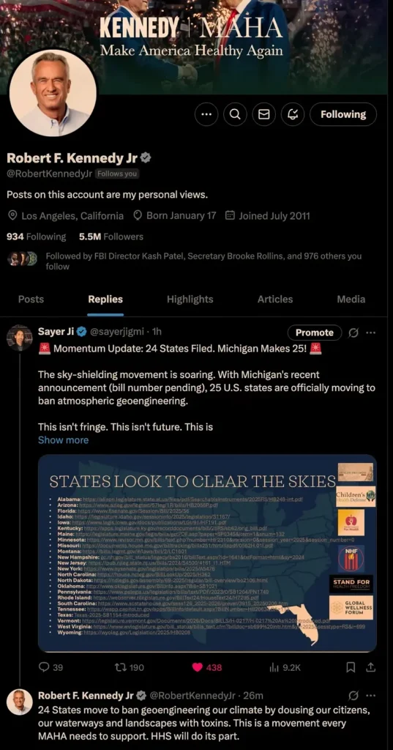The width and height of the screenshot is (393, 750).
Task: Open Grok icon beside Promote button
Action: point(353,333)
